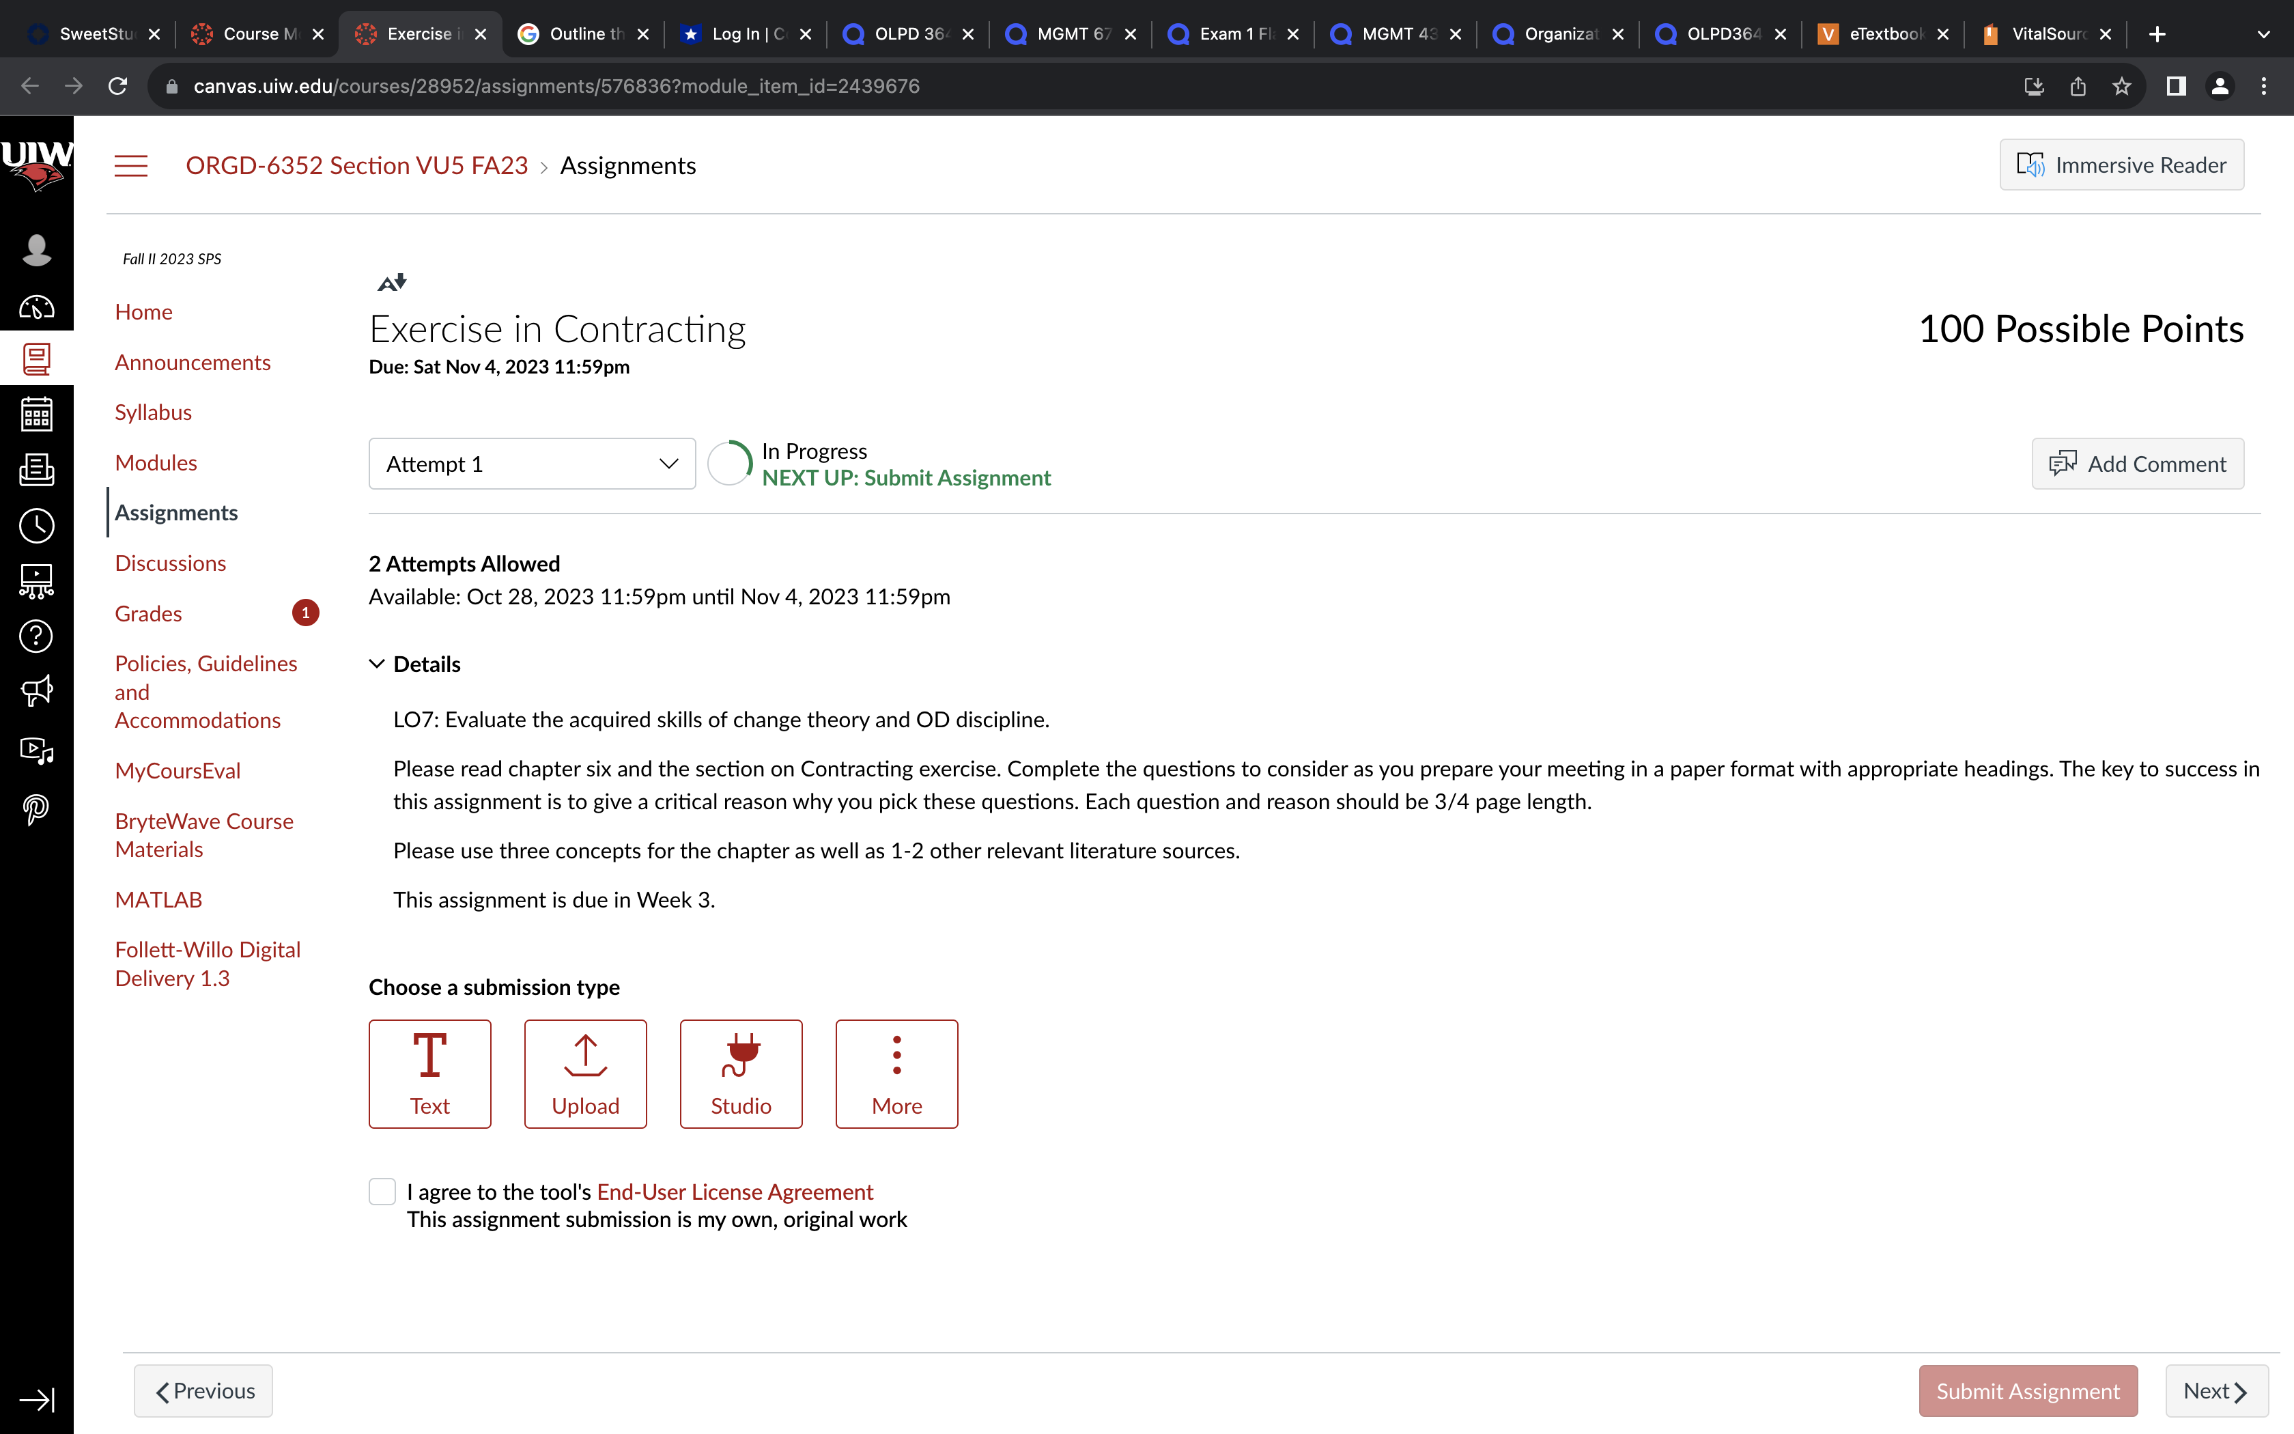Open the Modules course link

click(x=156, y=463)
